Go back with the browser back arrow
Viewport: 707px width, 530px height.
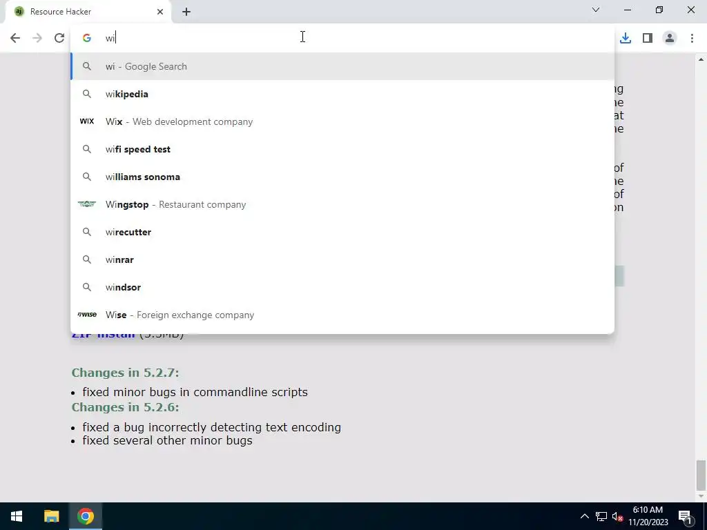[x=15, y=38]
